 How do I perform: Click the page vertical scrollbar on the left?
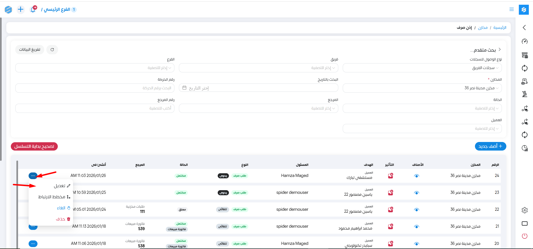pos(1,89)
